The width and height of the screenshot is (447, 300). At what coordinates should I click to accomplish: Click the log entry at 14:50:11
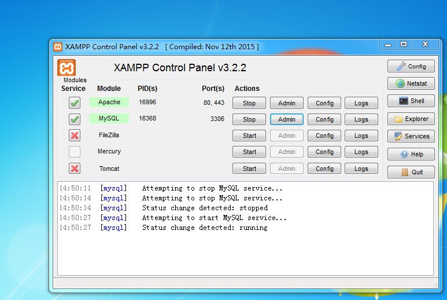171,188
